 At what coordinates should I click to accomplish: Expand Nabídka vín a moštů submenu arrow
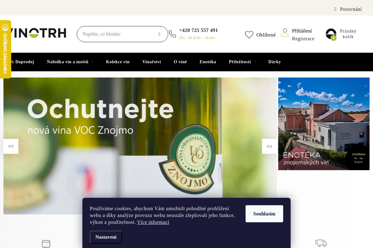coord(93,62)
